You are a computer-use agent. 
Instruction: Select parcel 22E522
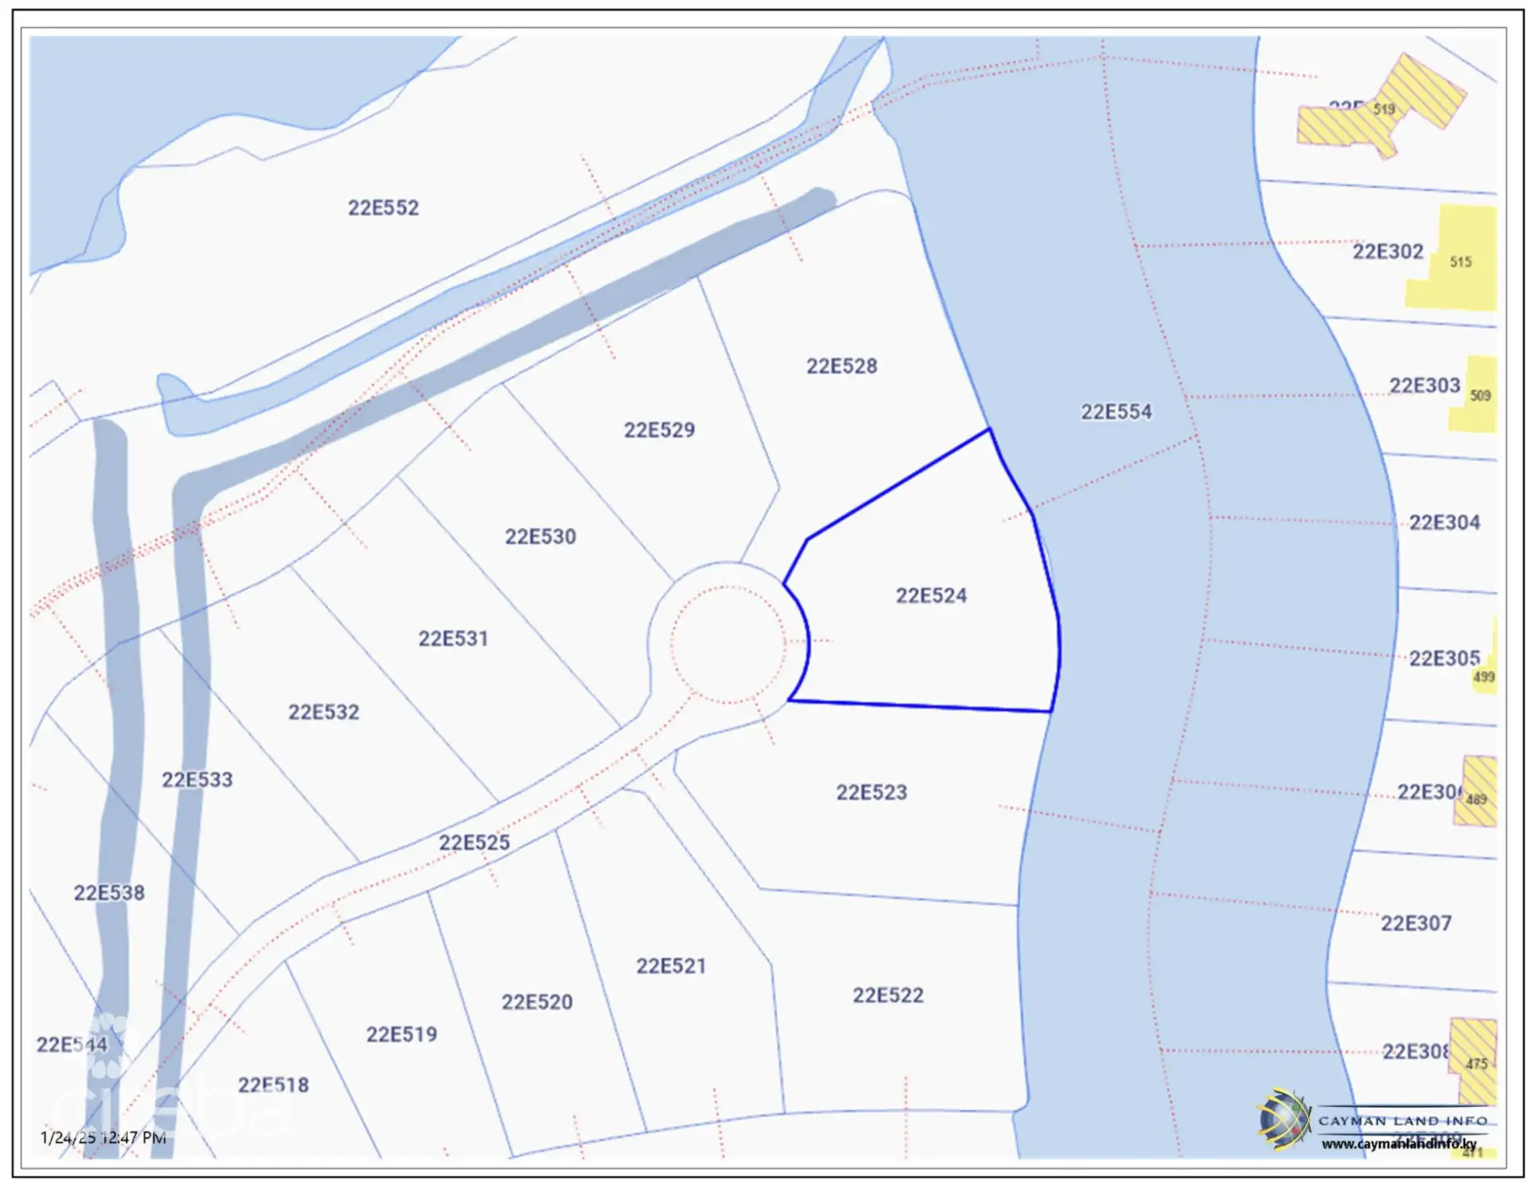click(888, 996)
